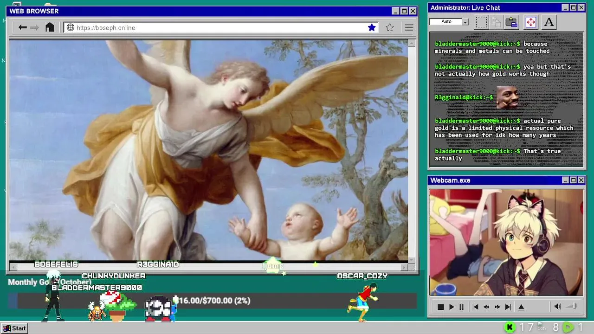This screenshot has width=594, height=334.
Task: Play in Webcam.exe player
Action: (451, 307)
